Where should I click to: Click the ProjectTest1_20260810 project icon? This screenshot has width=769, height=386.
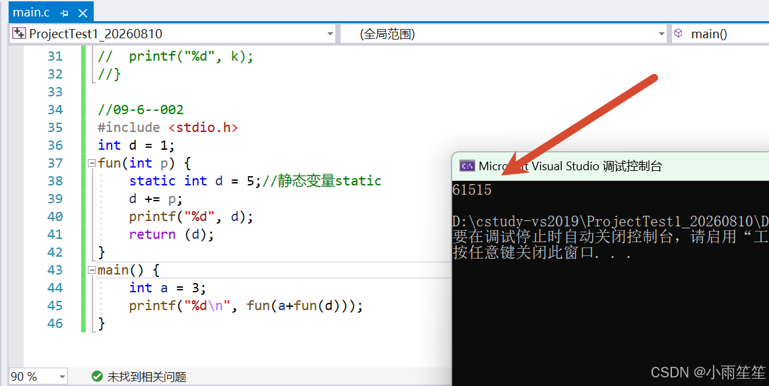coord(19,34)
